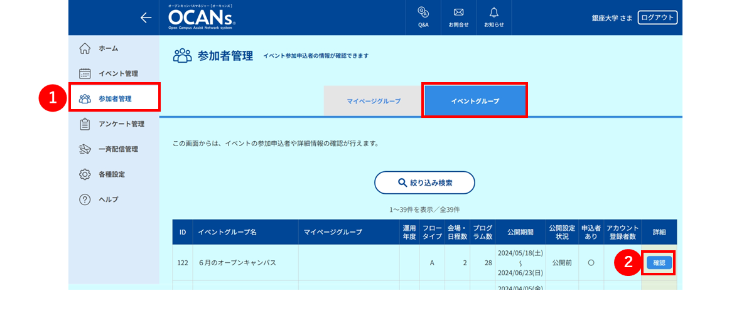The width and height of the screenshot is (744, 323).
Task: Click the ログアウト button
Action: [657, 18]
